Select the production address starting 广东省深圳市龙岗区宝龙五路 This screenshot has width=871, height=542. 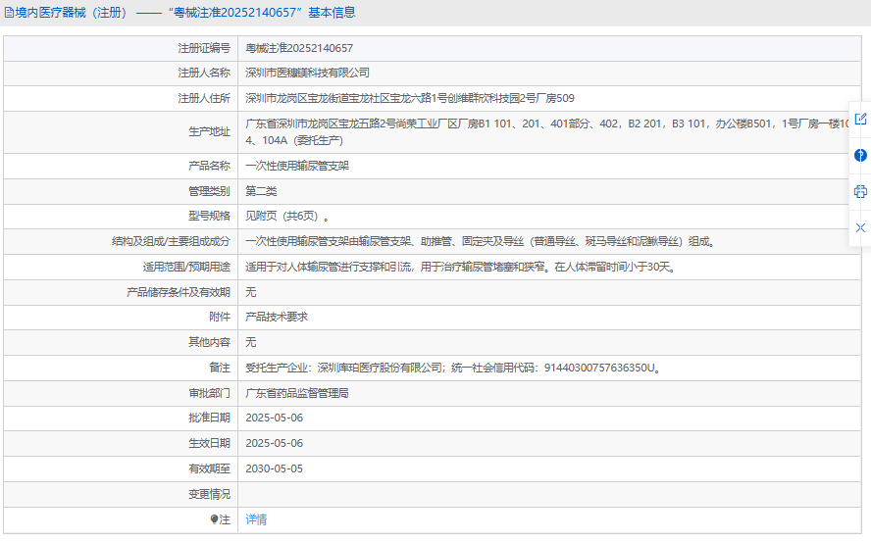(547, 132)
